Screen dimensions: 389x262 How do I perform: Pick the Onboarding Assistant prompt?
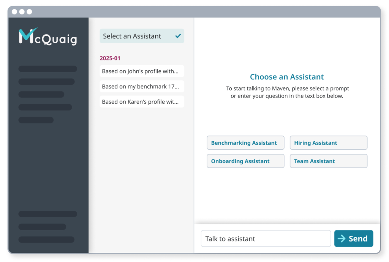tap(245, 161)
